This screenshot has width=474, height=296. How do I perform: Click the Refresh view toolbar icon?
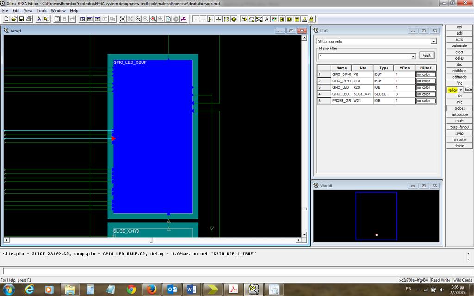click(x=168, y=19)
